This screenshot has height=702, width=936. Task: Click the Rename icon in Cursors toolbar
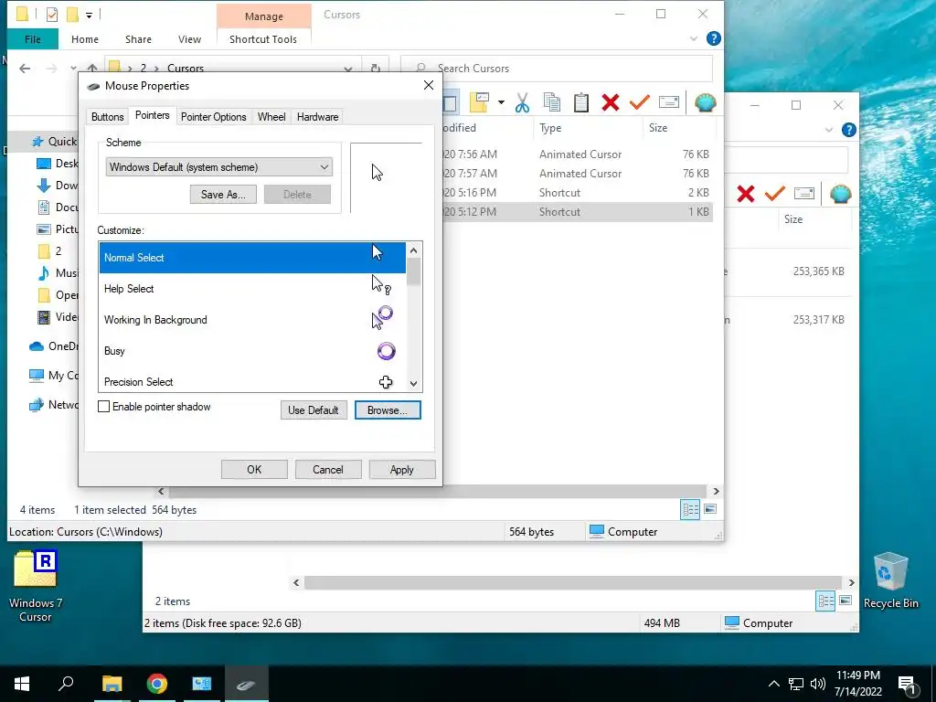(x=668, y=102)
